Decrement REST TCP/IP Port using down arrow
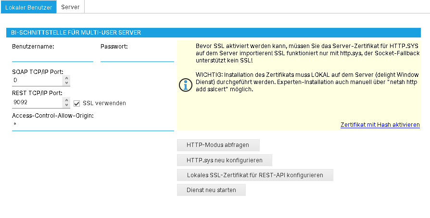The image size is (430, 218). tap(66, 106)
